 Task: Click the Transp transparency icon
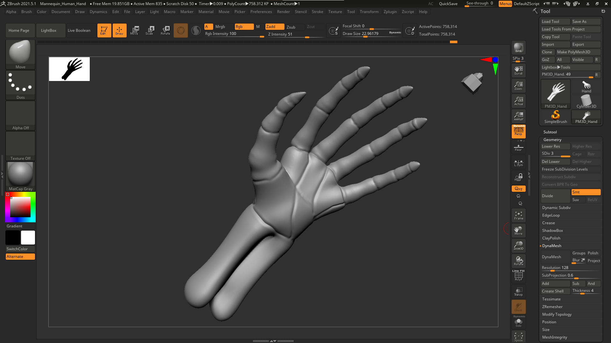[518, 291]
